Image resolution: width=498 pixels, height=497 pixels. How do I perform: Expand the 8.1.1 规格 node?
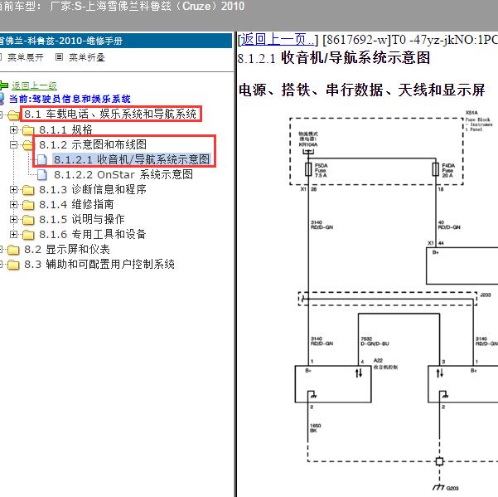(13, 129)
